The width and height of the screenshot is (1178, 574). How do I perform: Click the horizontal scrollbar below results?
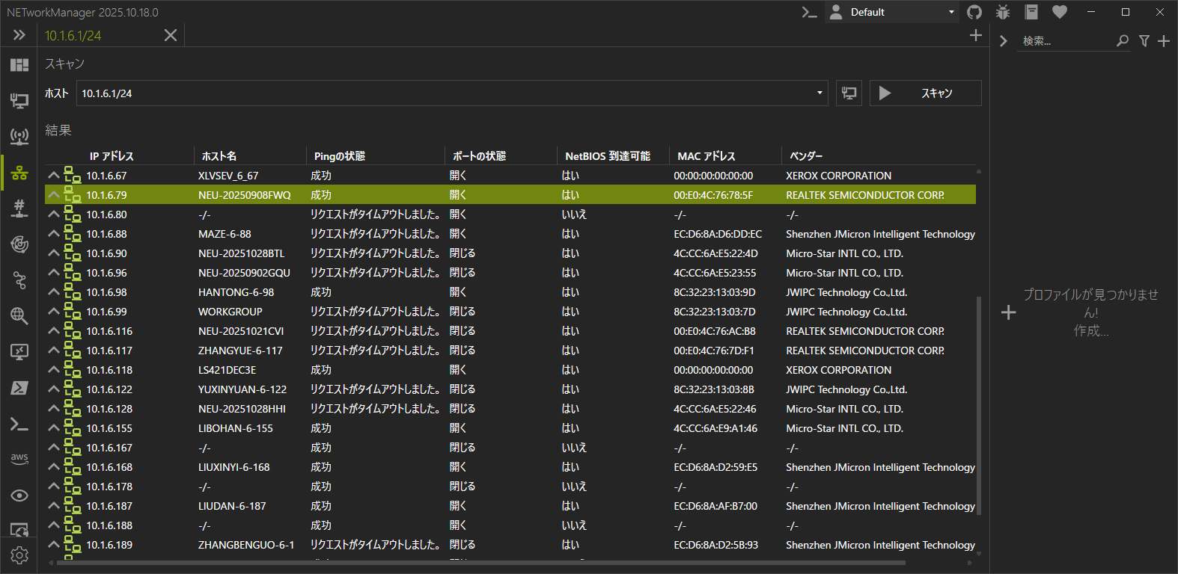coord(479,562)
